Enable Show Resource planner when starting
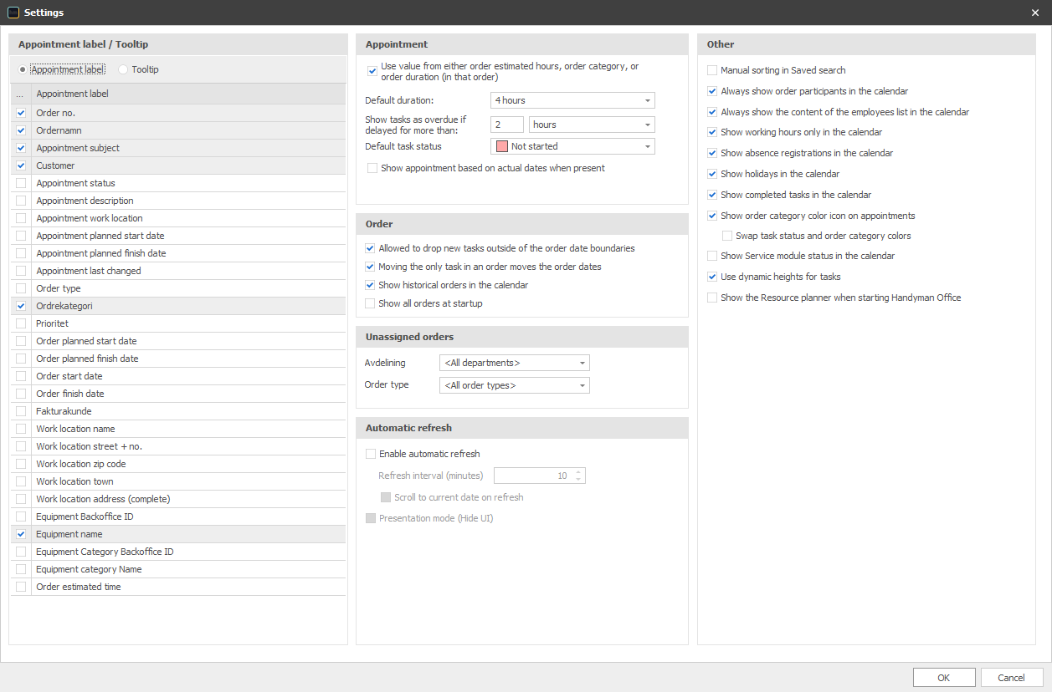Image resolution: width=1052 pixels, height=692 pixels. 712,298
